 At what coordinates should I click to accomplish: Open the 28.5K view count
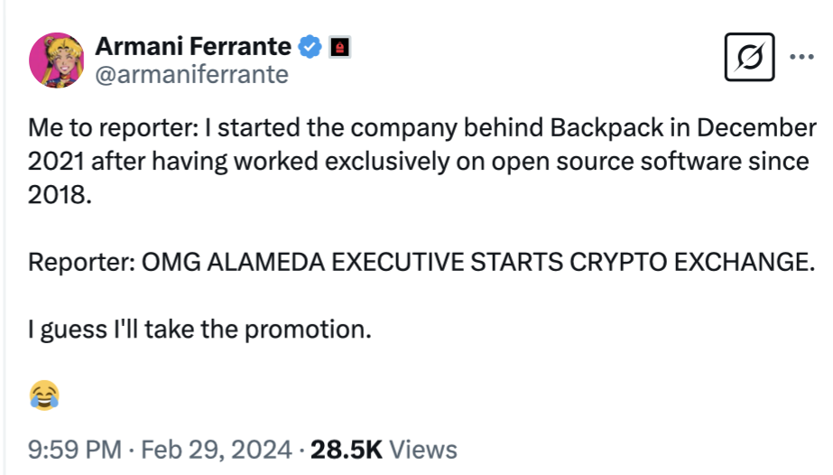click(347, 449)
